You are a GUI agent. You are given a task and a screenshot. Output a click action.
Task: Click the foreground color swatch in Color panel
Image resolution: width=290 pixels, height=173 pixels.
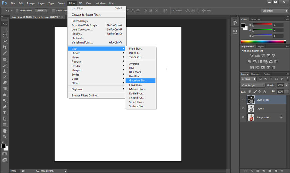[243, 26]
